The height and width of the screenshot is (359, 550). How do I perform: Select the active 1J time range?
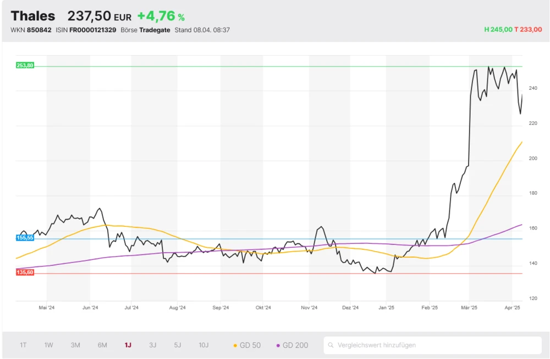point(128,345)
